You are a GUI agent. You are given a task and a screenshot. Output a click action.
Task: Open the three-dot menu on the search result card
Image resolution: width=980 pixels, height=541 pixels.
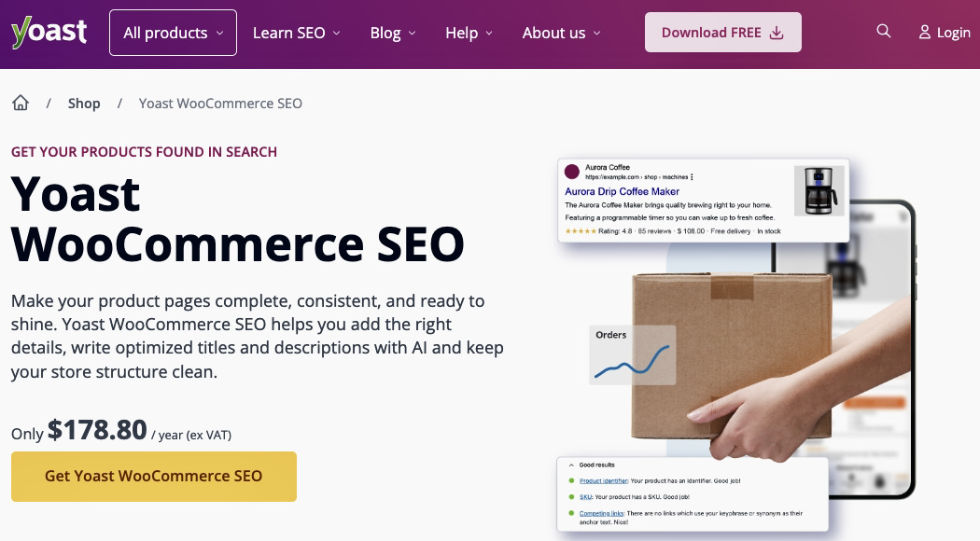tap(691, 177)
